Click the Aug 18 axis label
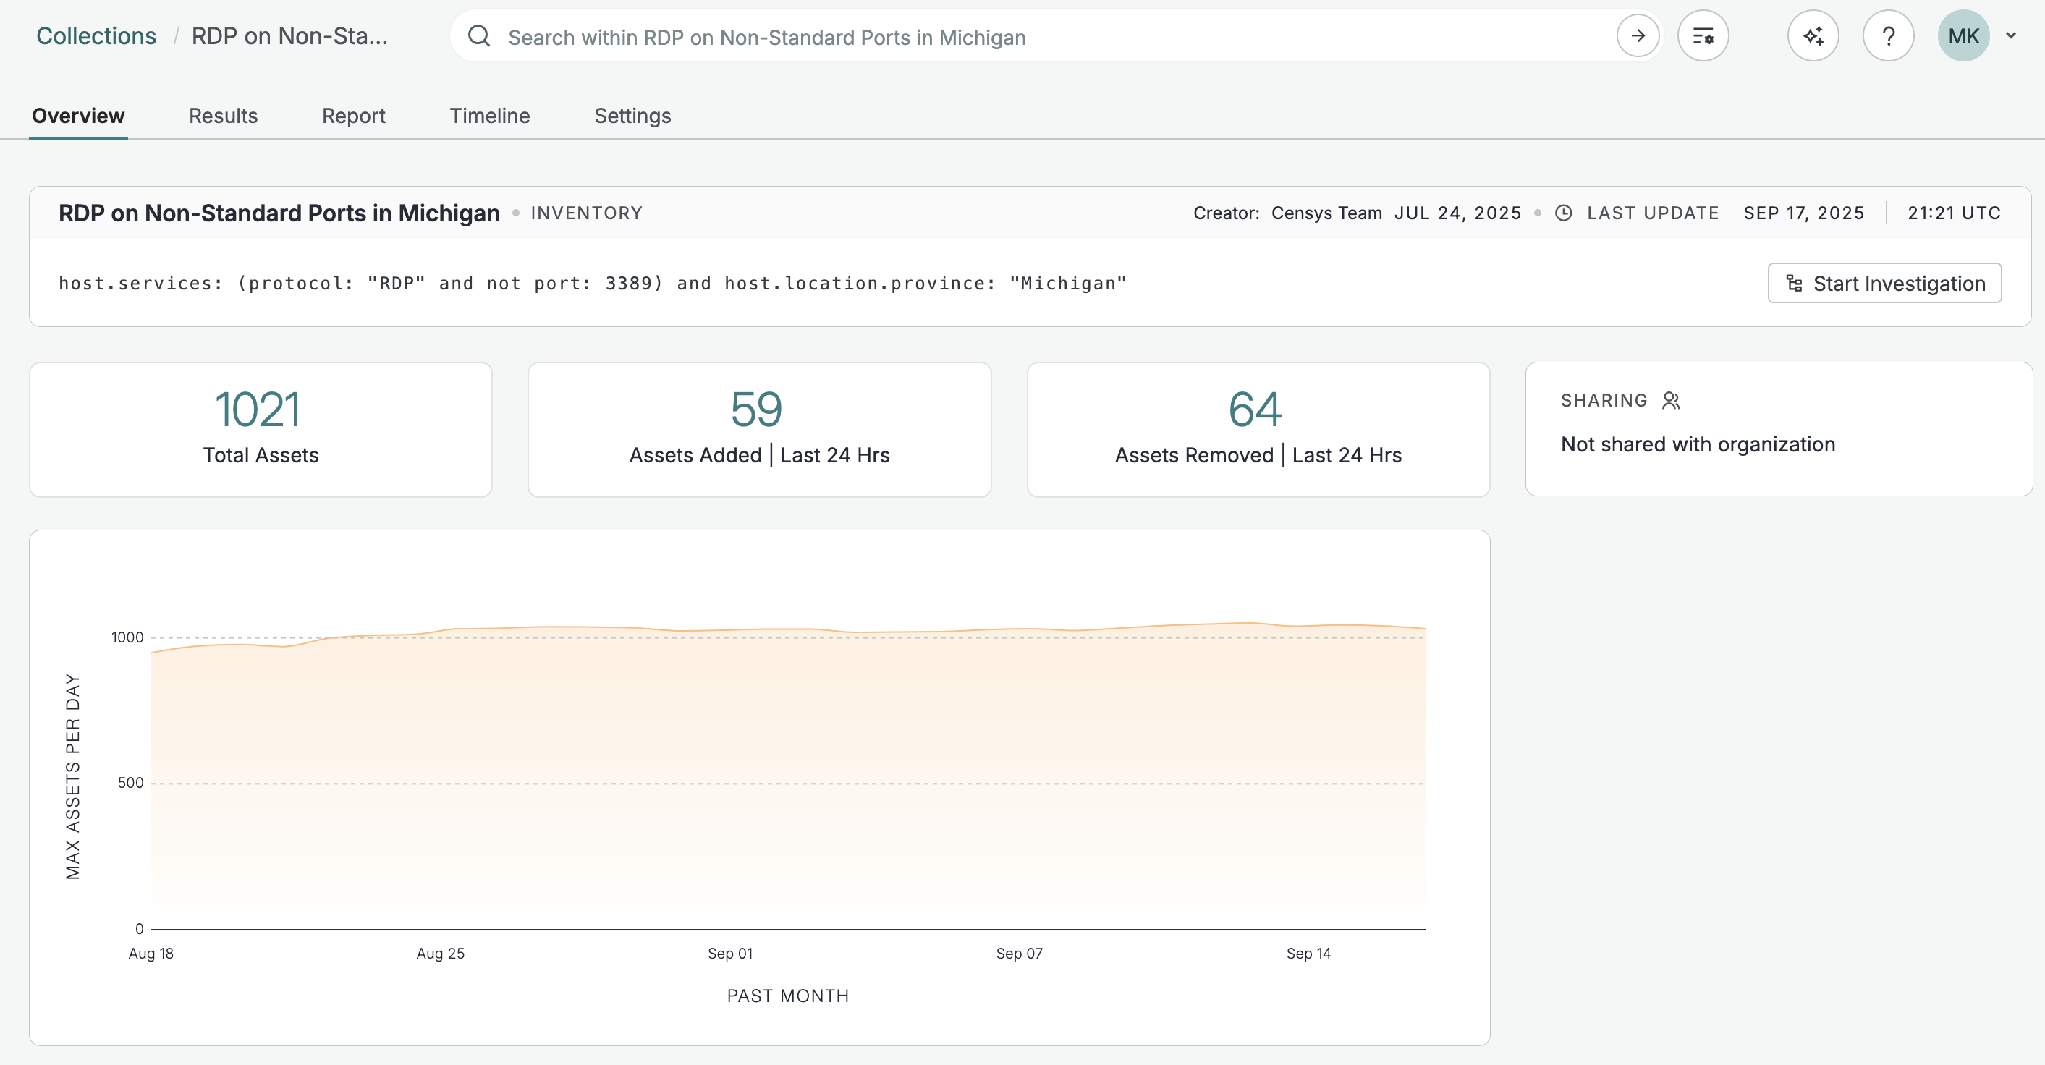The width and height of the screenshot is (2045, 1065). (x=151, y=954)
